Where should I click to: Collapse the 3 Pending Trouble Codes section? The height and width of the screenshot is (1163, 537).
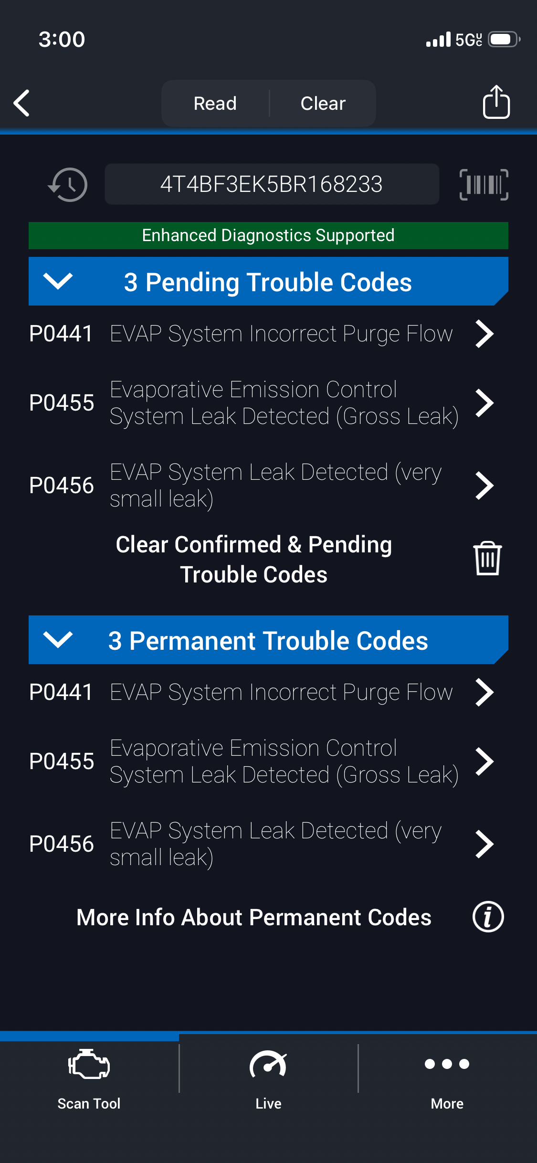pyautogui.click(x=58, y=281)
